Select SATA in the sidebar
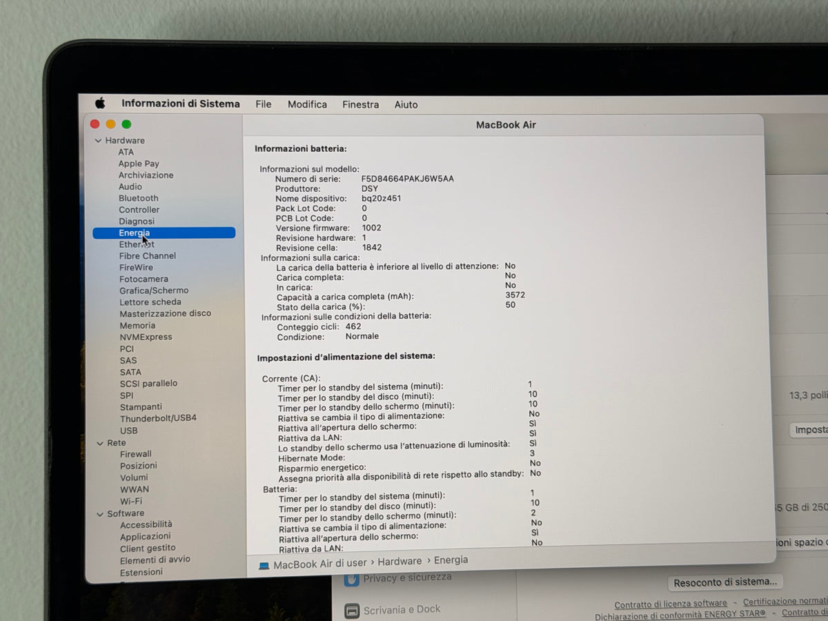 coord(130,373)
